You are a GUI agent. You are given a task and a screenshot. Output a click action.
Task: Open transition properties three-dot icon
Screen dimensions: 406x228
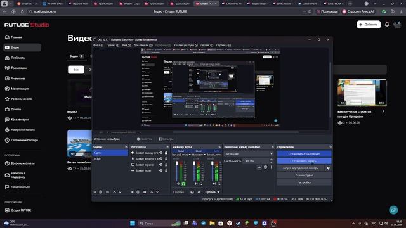pos(271,167)
